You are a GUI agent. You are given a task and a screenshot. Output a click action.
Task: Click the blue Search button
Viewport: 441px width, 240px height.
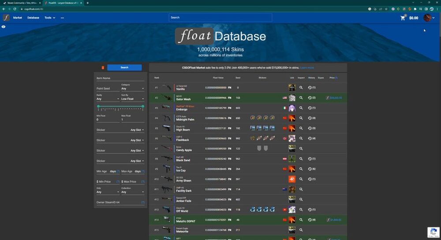124,67
